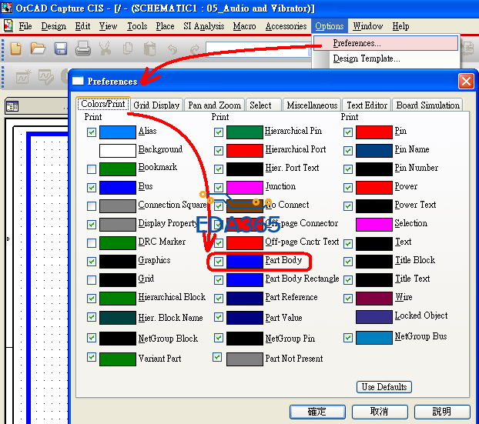Enable the DRC Marker print checkbox
Viewport: 479px width, 424px height.
pos(92,243)
